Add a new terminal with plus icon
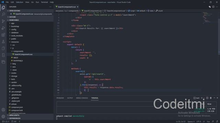 [202, 98]
